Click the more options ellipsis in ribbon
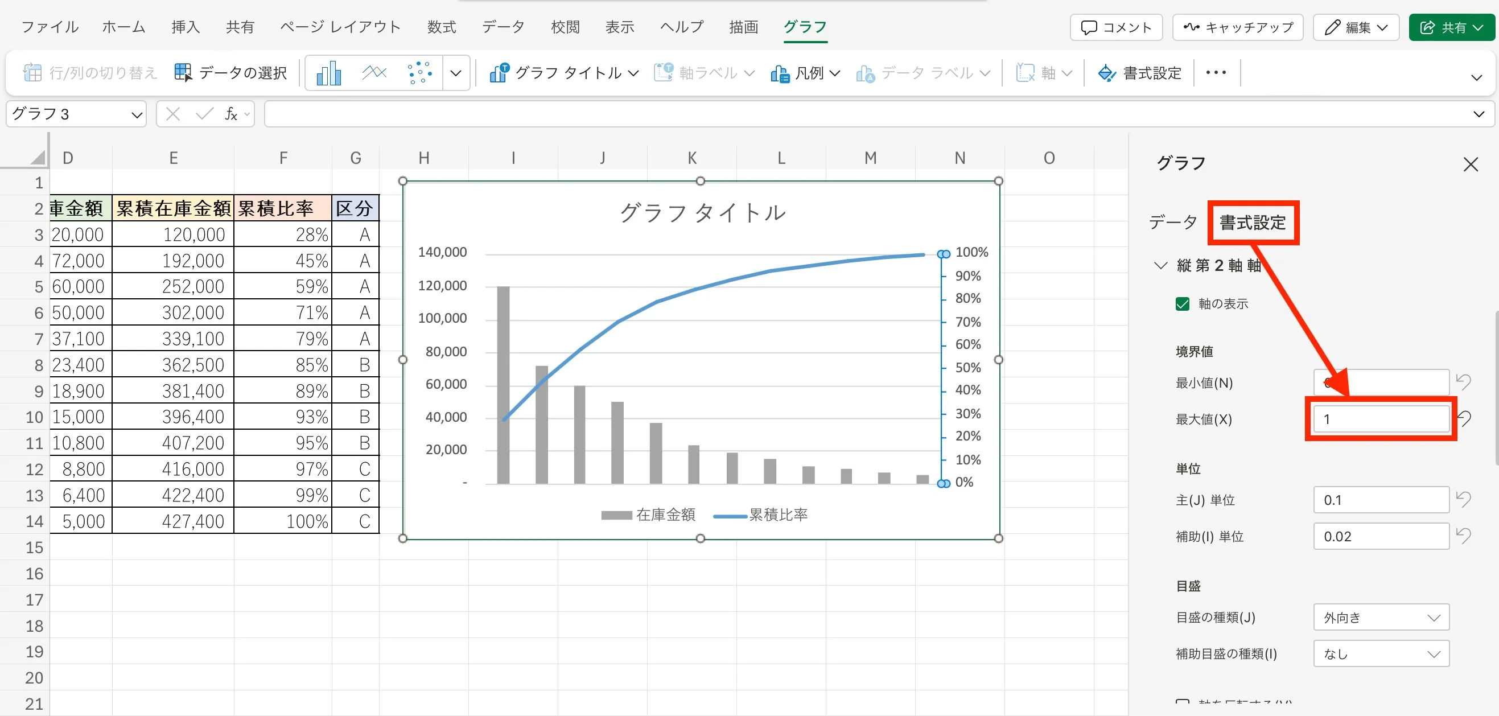 [x=1216, y=73]
